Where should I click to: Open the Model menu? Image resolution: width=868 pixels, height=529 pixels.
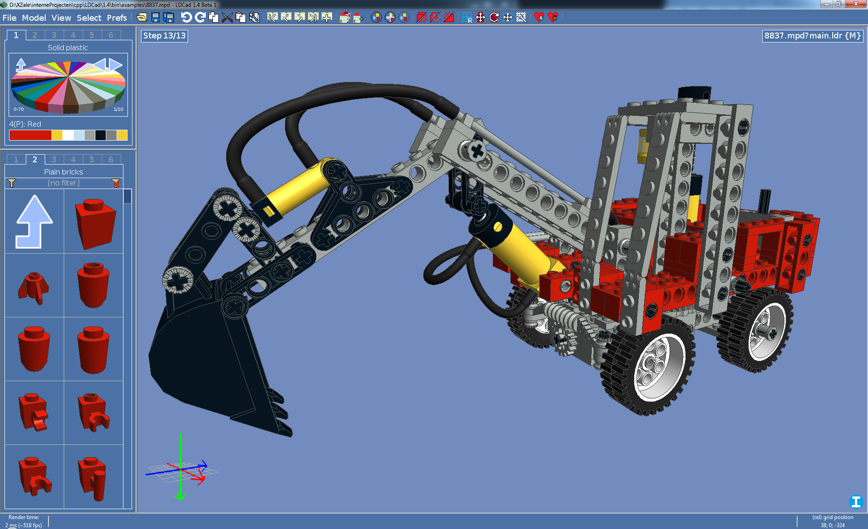coord(34,18)
